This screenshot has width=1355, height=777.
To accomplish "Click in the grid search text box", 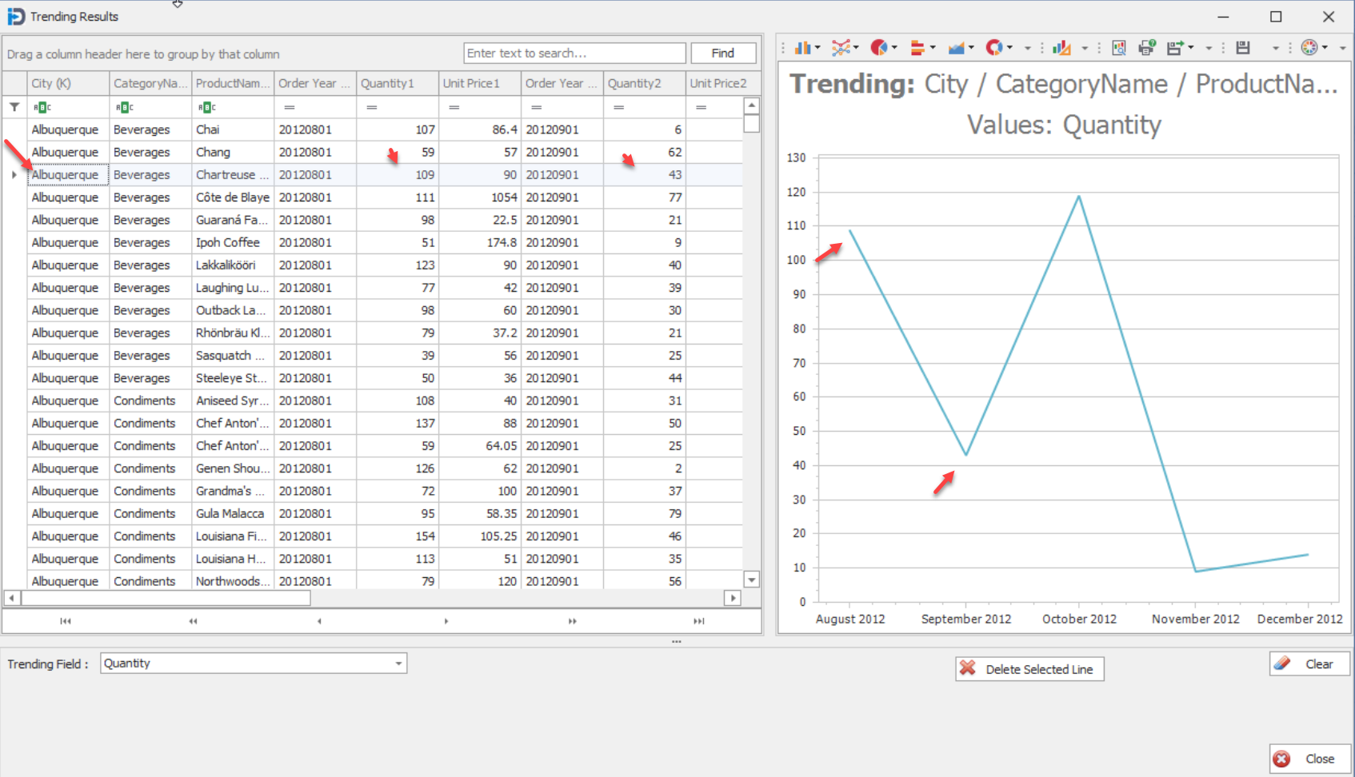I will 574,54.
